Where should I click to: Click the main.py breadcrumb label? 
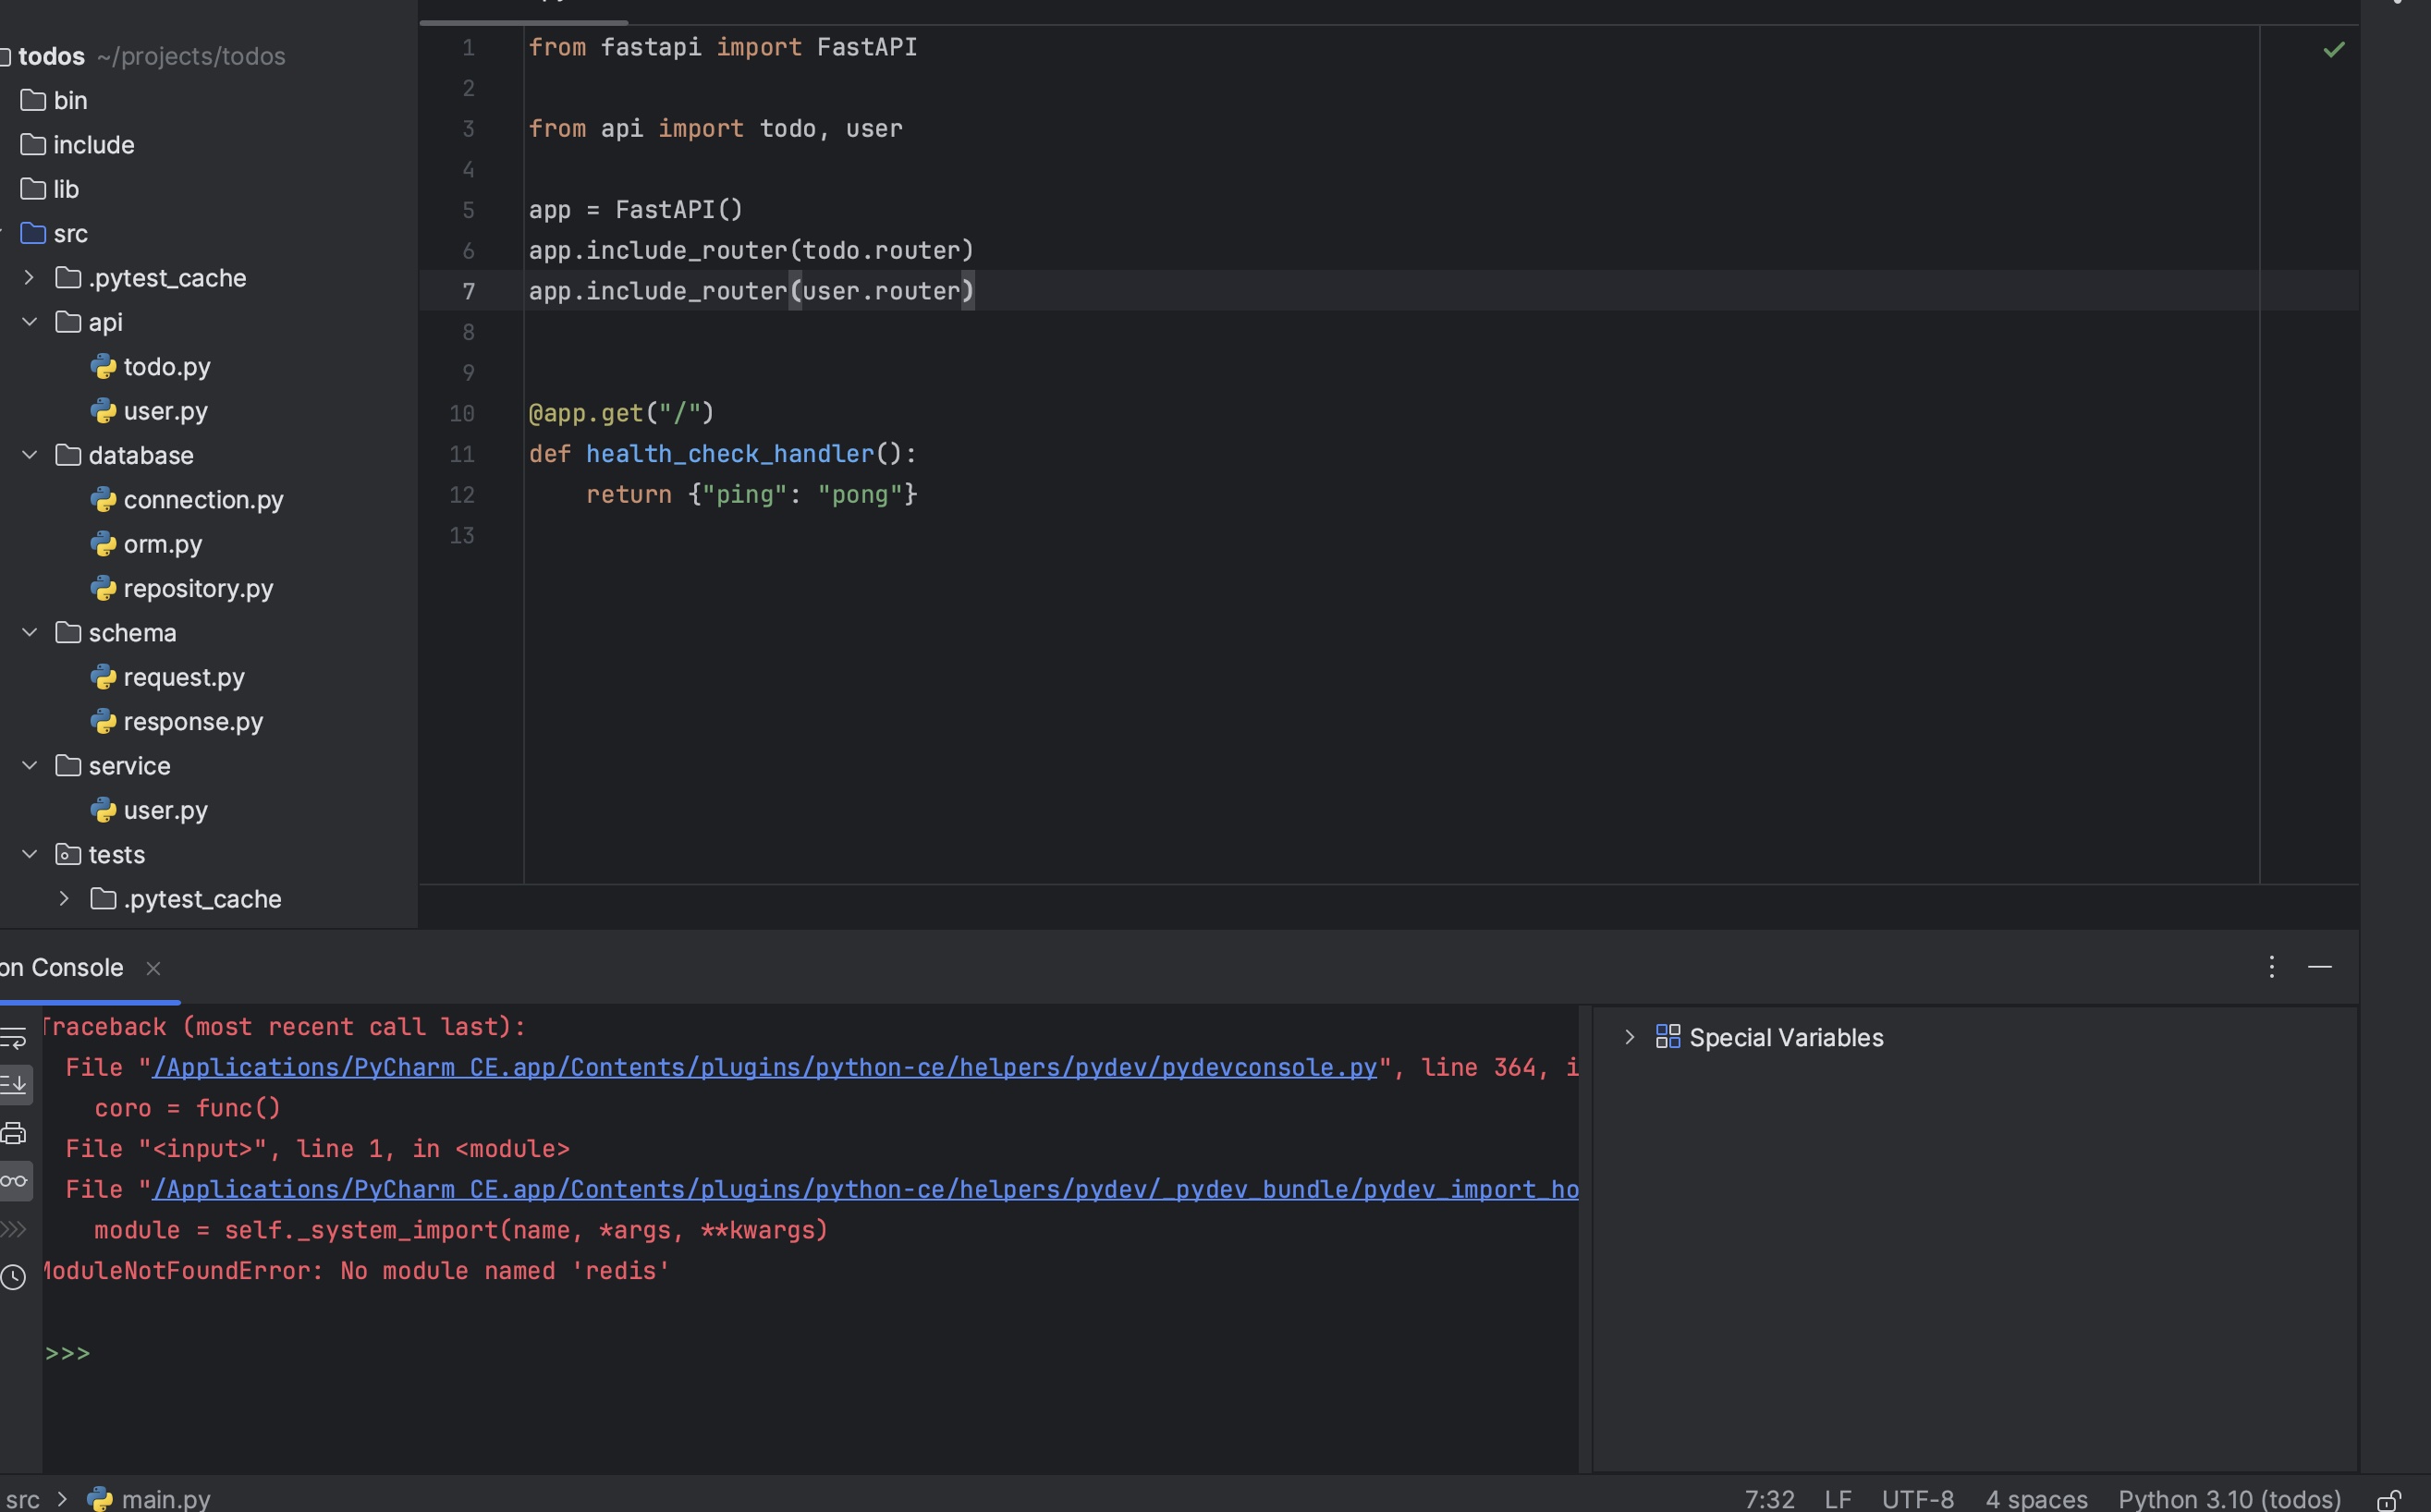coord(166,1499)
